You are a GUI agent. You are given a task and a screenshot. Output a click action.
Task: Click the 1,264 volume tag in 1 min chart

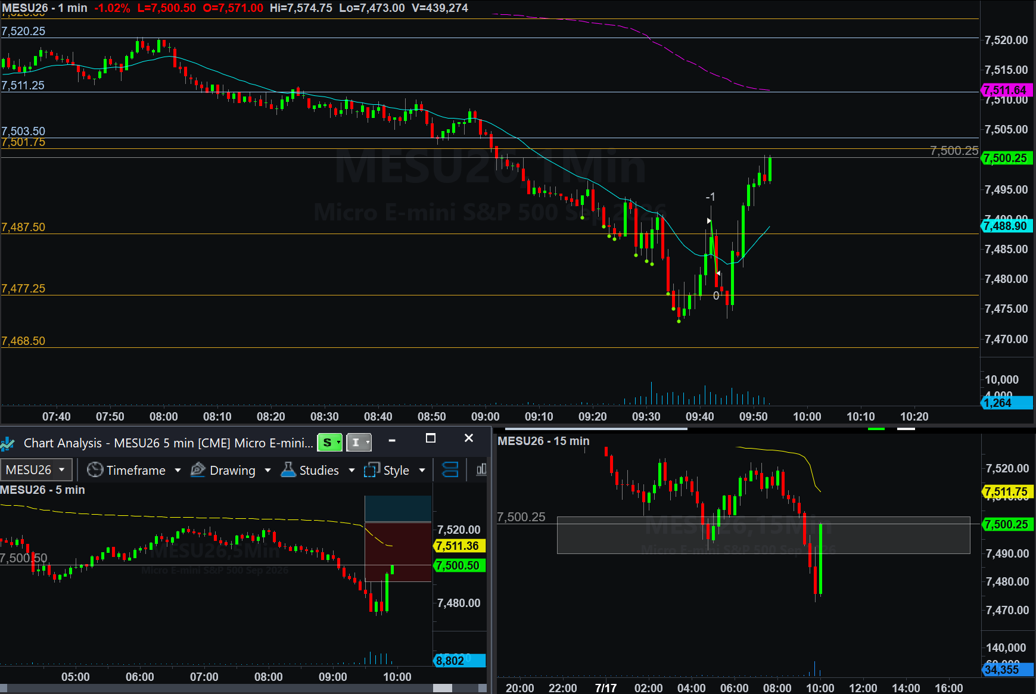coord(1006,403)
